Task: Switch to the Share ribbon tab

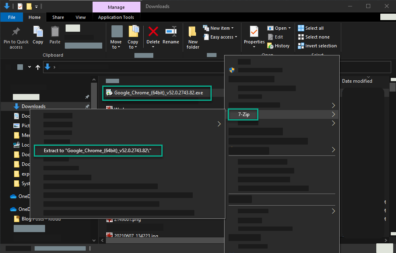Action: 58,17
